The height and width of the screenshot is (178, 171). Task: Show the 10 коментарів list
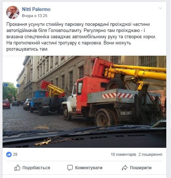[x=123, y=154]
